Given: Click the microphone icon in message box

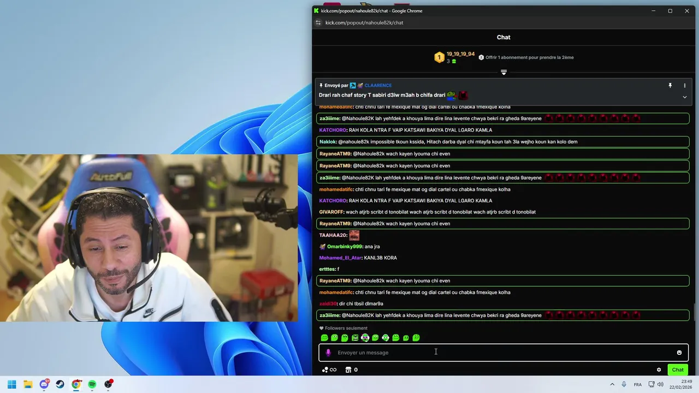Looking at the screenshot, I should click(328, 353).
